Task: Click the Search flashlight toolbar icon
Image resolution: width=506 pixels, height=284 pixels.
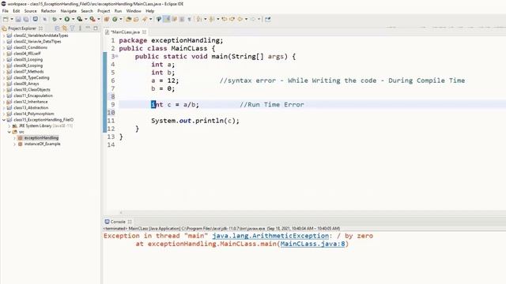Action: (145, 19)
